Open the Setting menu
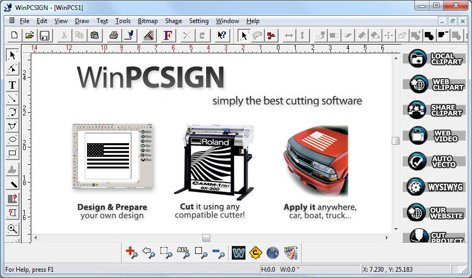The image size is (472, 278). pyautogui.click(x=199, y=21)
